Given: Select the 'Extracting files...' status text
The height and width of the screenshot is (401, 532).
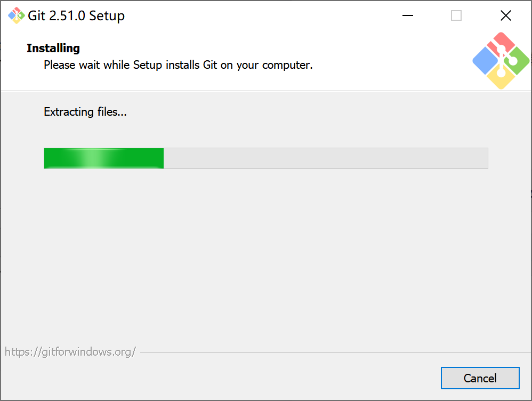Looking at the screenshot, I should pyautogui.click(x=85, y=112).
